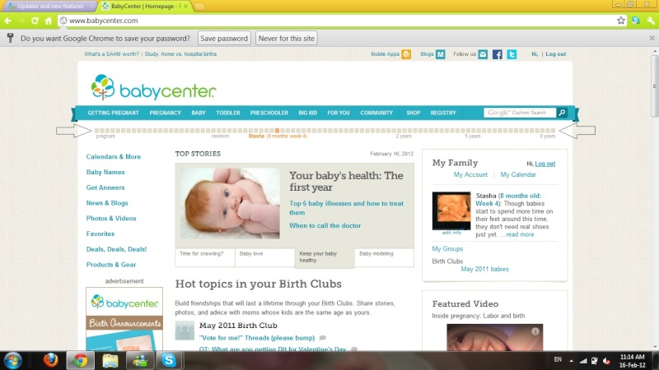659x370 pixels.
Task: Click the top story baby photo
Action: [x=230, y=203]
